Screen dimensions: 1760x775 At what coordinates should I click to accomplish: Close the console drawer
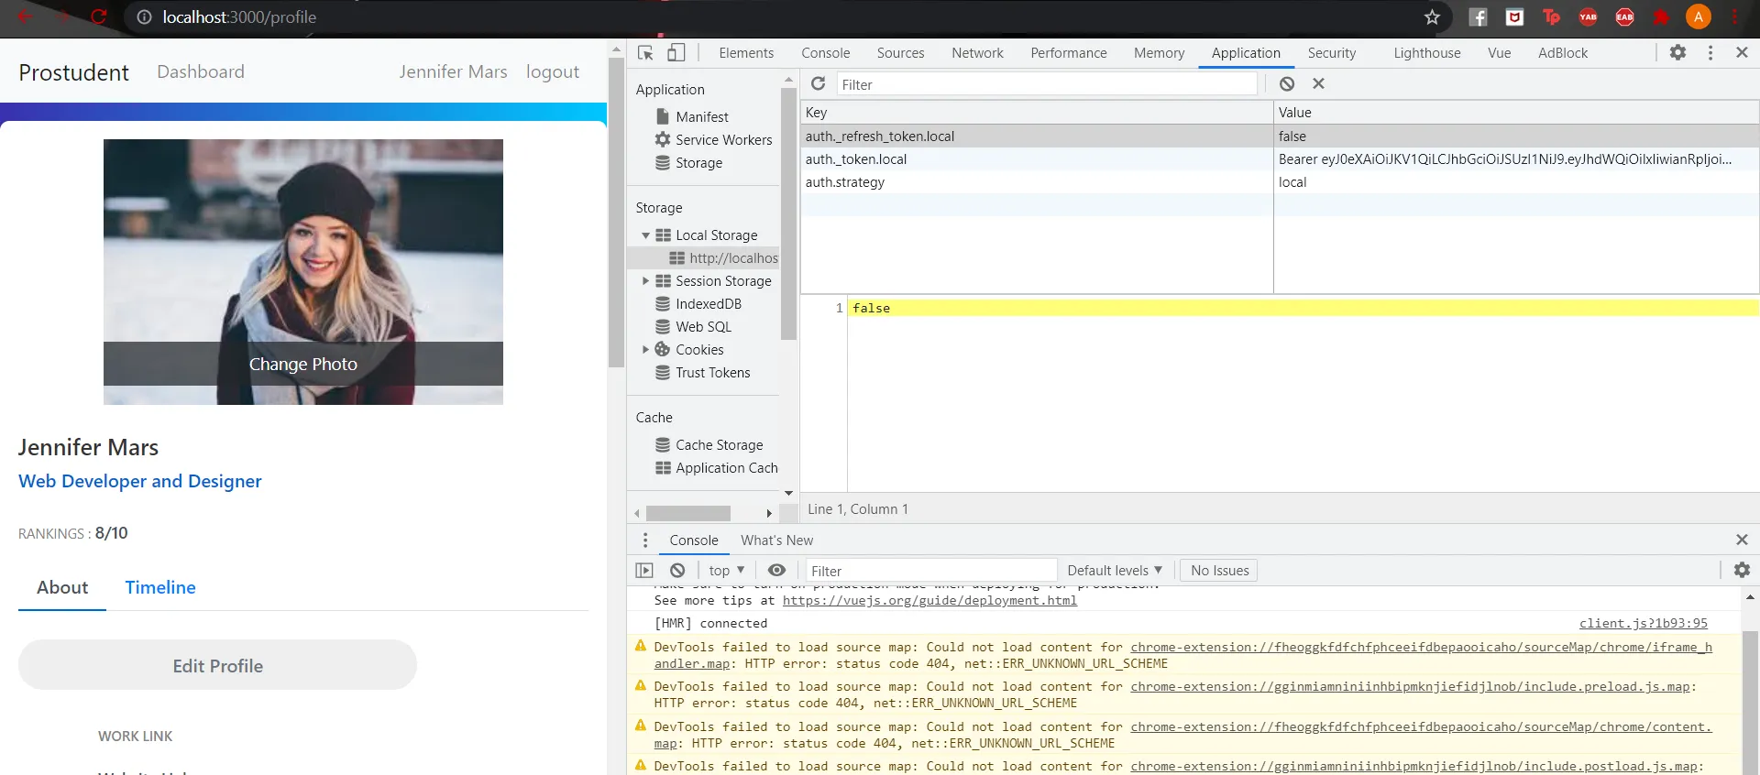1742,540
